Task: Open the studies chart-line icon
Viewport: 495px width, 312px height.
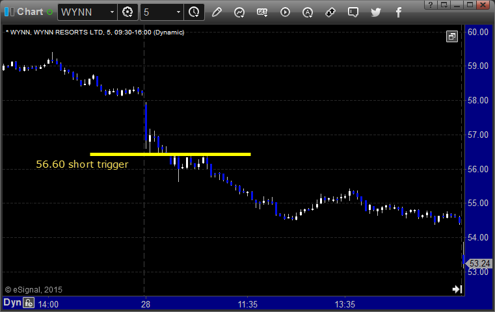Action: tap(239, 12)
